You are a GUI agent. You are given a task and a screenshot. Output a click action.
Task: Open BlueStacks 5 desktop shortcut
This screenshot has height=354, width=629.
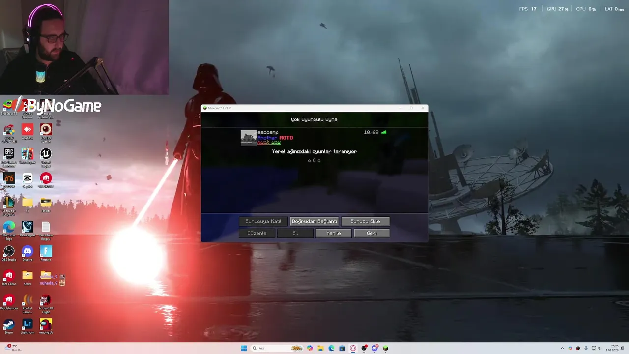(9, 107)
